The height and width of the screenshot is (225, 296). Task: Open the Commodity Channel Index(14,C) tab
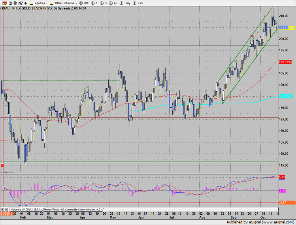[x=83, y=209]
